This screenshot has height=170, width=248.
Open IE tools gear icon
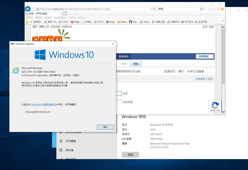click(x=218, y=9)
